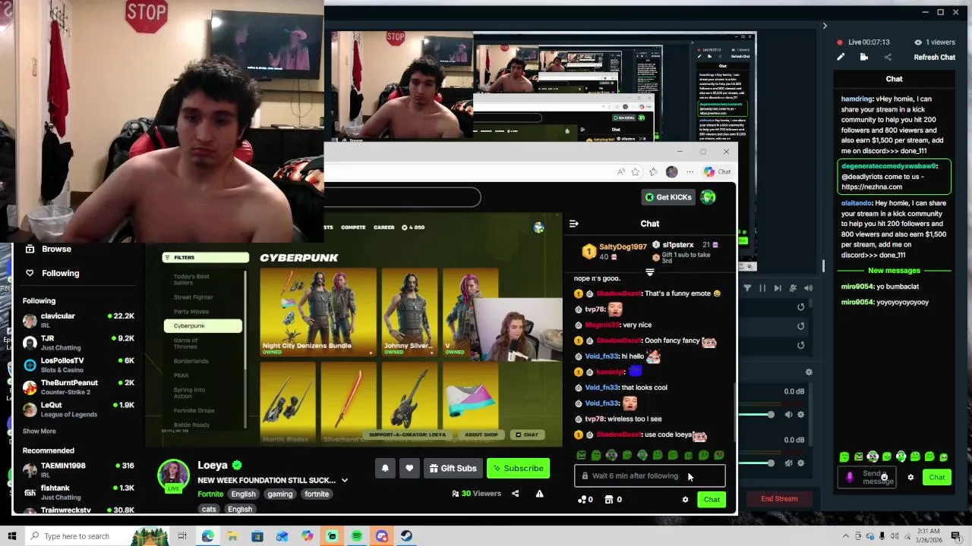Expand the pinned gifters banner chevron
Viewport: 972px width, 546px height.
click(x=649, y=271)
